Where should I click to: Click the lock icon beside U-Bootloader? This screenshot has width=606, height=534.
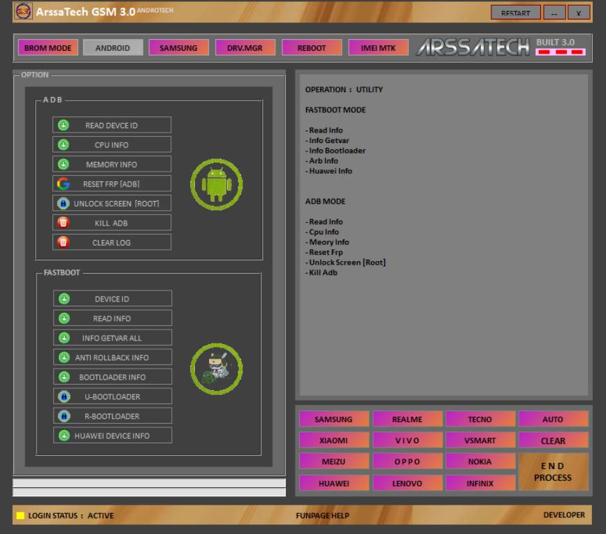point(64,396)
